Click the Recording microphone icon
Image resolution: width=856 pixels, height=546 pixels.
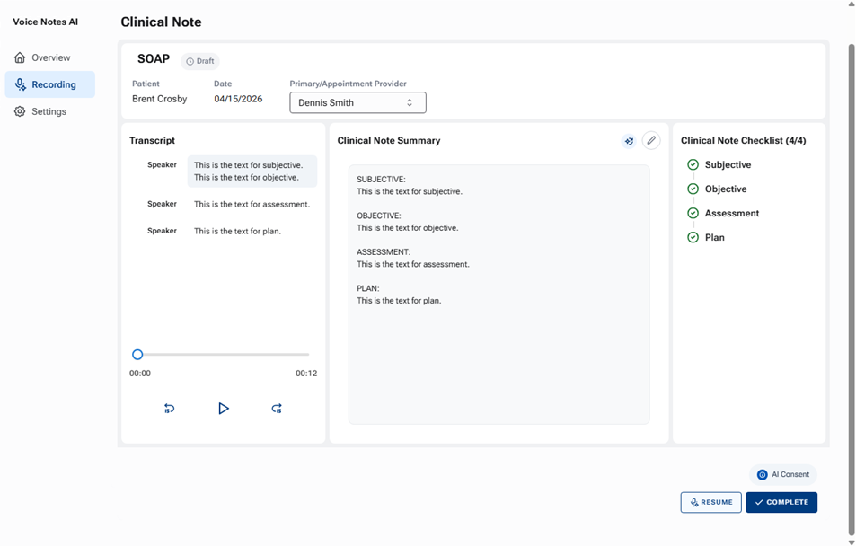click(20, 84)
